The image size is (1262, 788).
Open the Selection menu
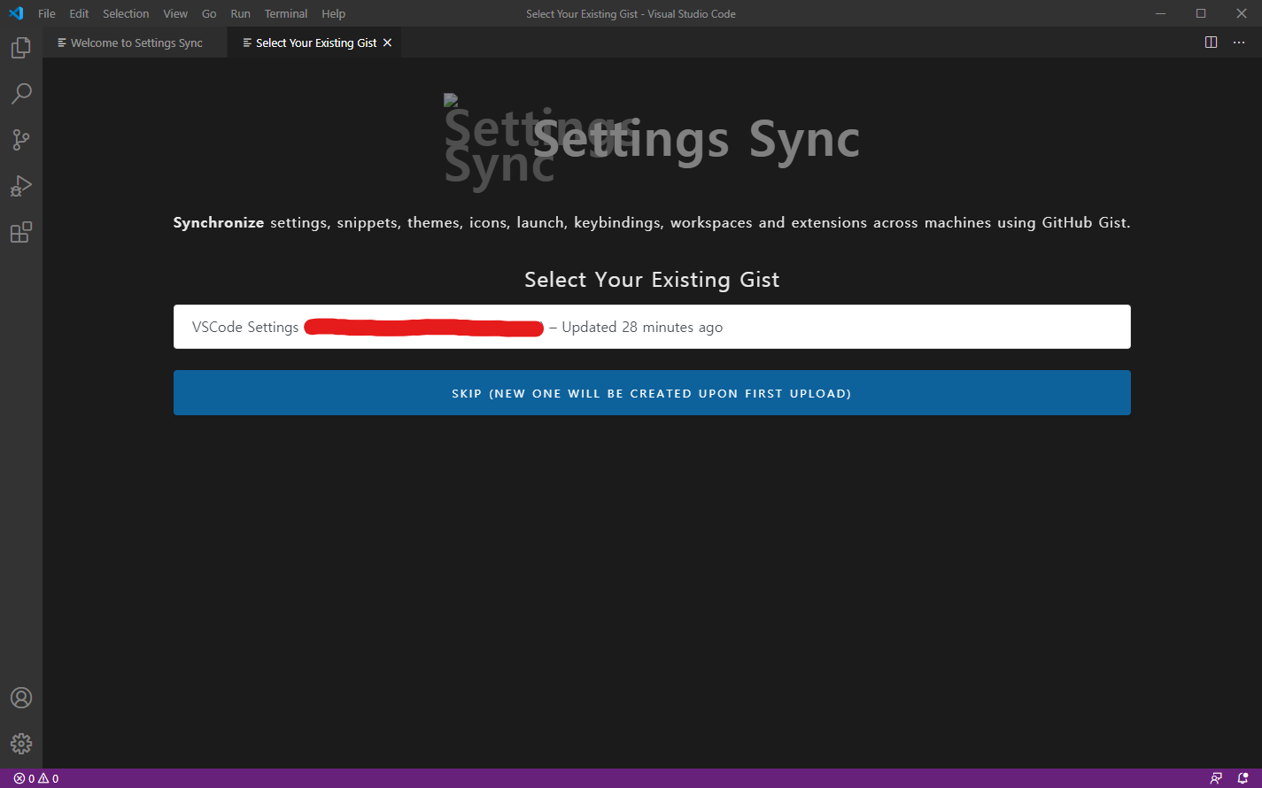[126, 13]
